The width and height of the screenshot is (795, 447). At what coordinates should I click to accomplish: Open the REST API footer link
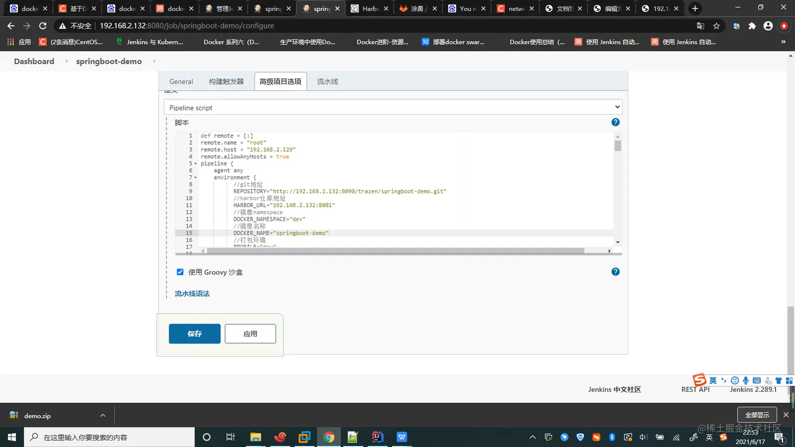[695, 389]
